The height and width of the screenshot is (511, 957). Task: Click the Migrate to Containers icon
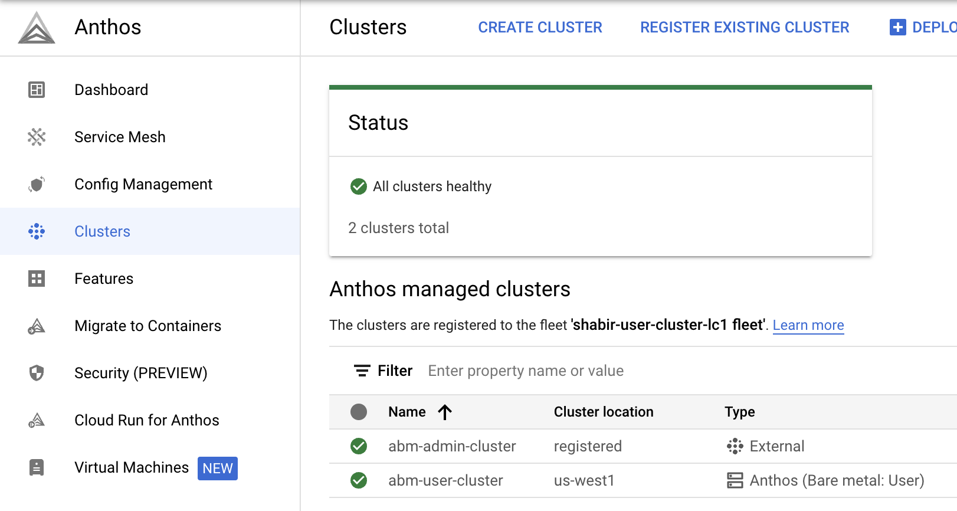pyautogui.click(x=37, y=326)
